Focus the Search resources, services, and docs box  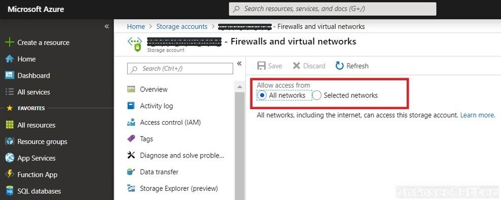click(x=332, y=9)
